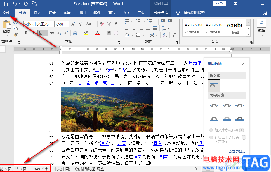Click the subscript X2 icon
271x172 pixels.
(59, 33)
